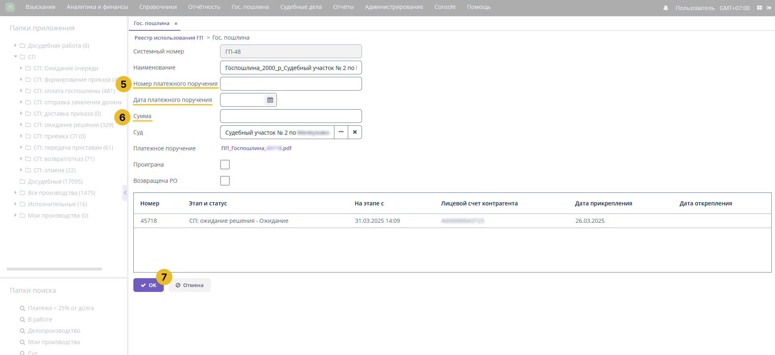Expand the Исполнительные folder
This screenshot has height=355, width=775.
point(15,204)
